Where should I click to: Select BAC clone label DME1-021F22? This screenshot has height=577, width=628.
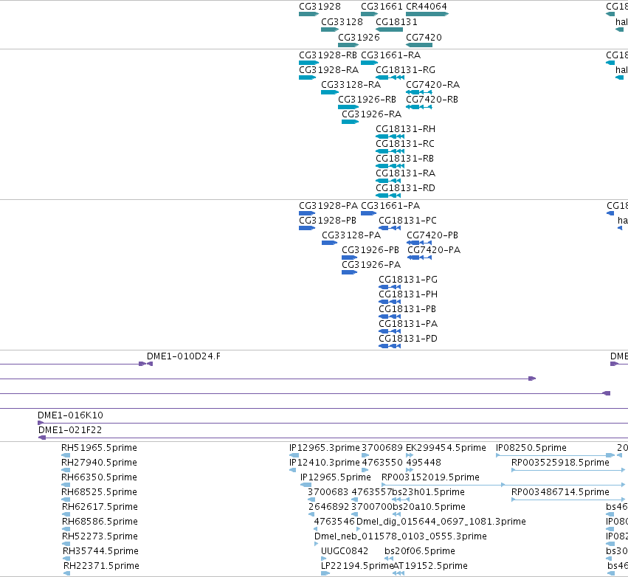(x=70, y=430)
